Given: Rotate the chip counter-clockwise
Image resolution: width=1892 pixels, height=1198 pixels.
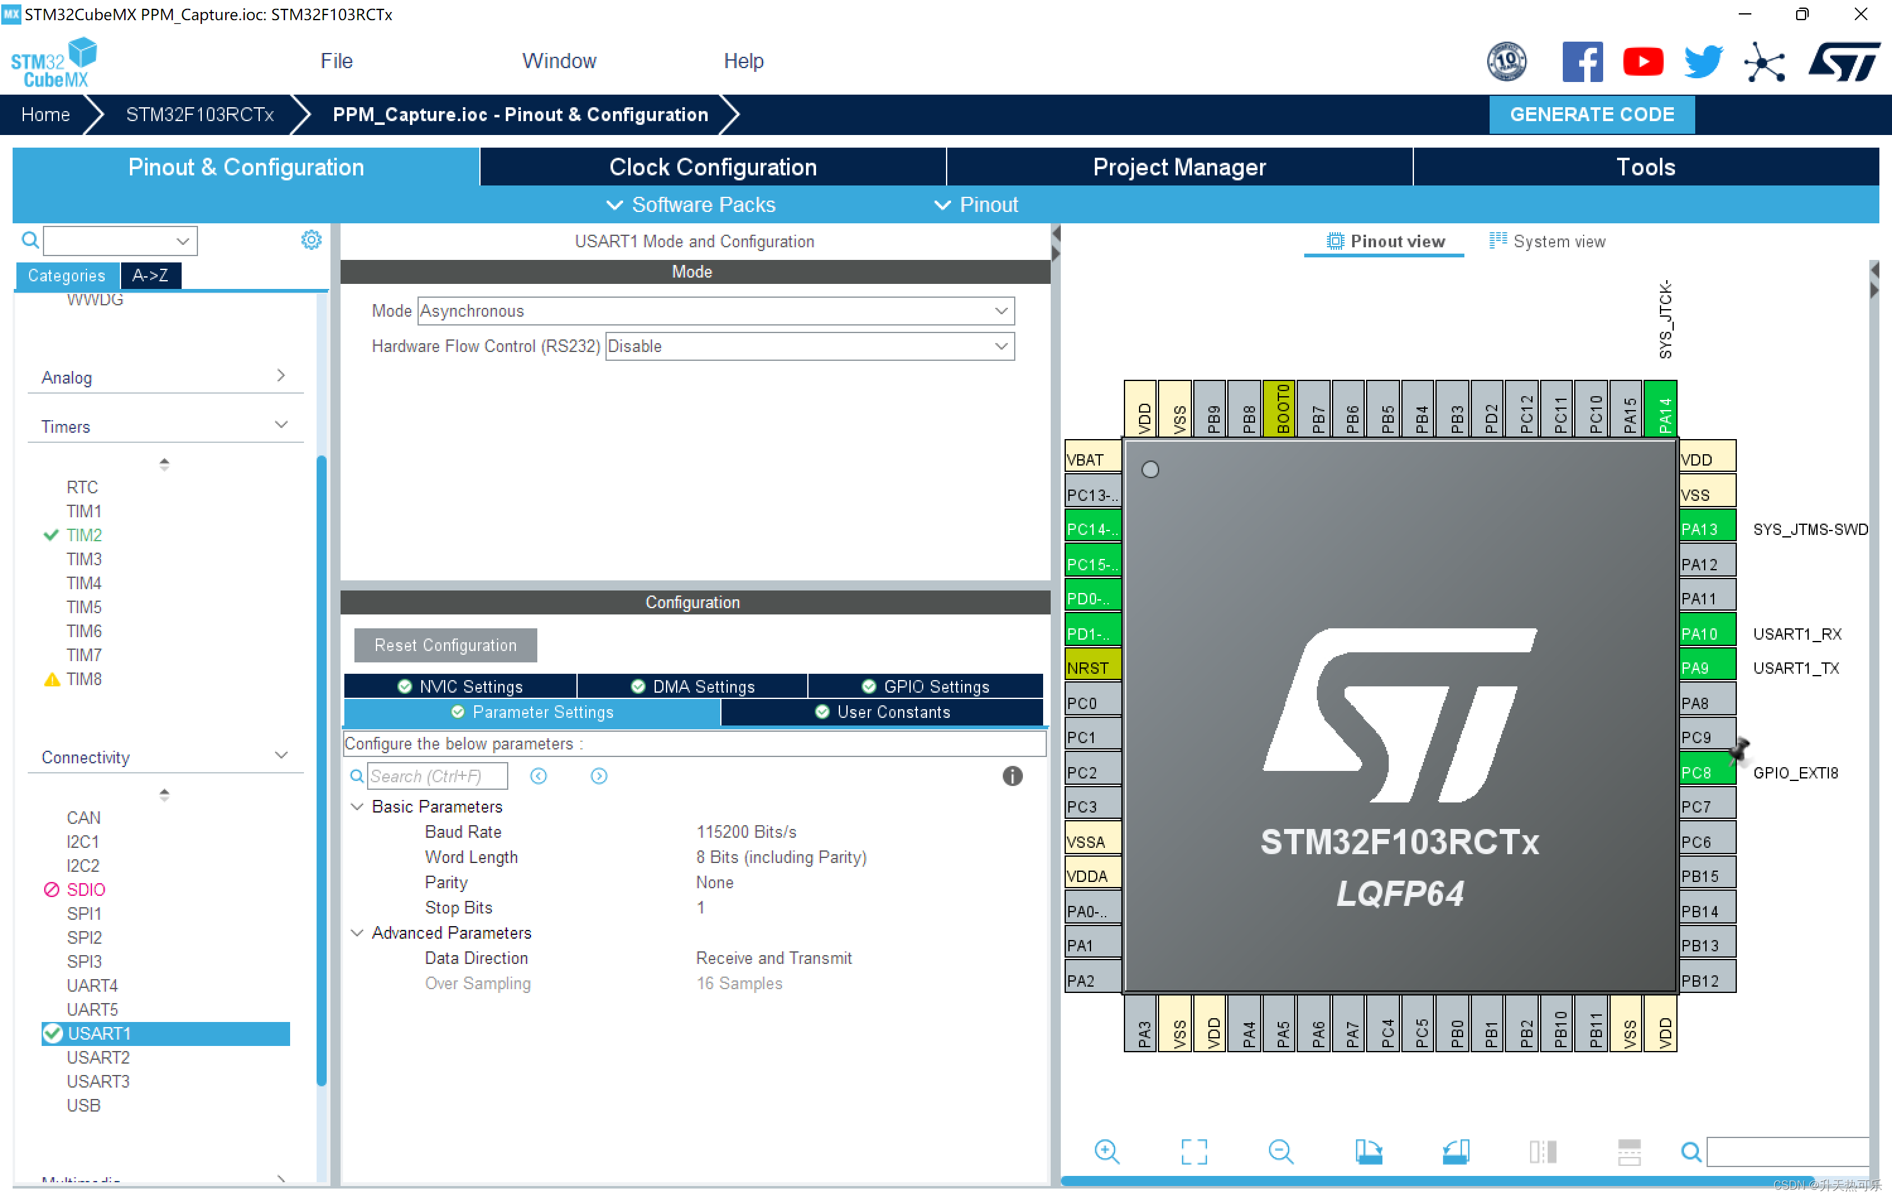Looking at the screenshot, I should (1455, 1151).
